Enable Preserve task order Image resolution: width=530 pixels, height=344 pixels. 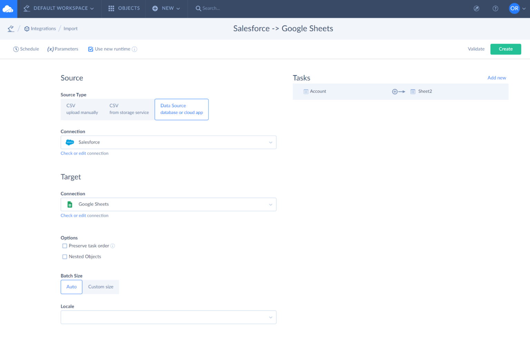pyautogui.click(x=65, y=246)
